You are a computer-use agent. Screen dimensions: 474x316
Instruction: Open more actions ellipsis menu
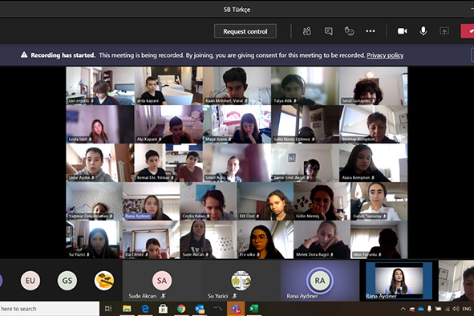[371, 31]
